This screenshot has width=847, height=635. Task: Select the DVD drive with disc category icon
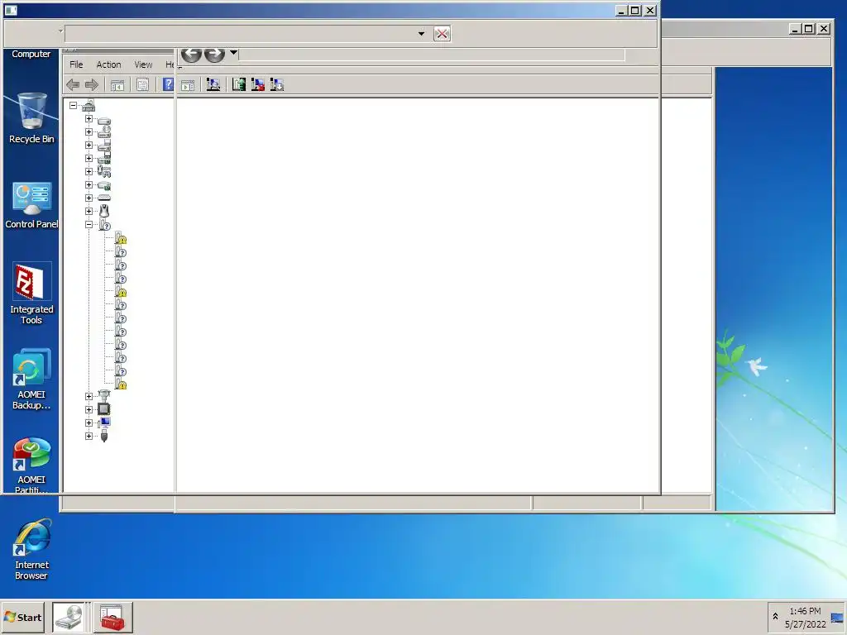click(x=104, y=131)
